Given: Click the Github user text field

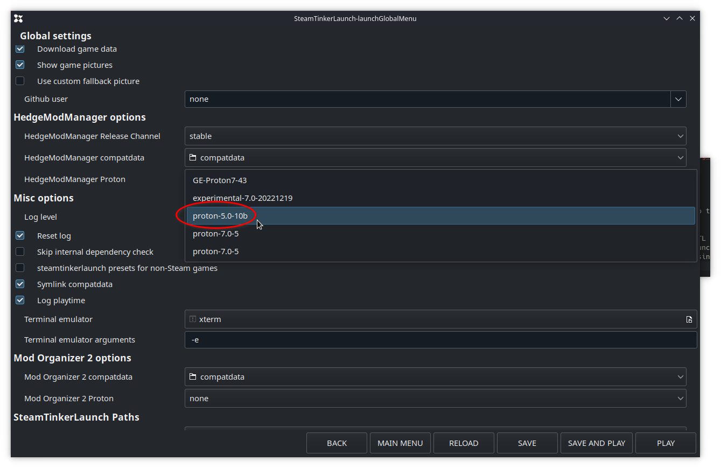Looking at the screenshot, I should pos(428,99).
